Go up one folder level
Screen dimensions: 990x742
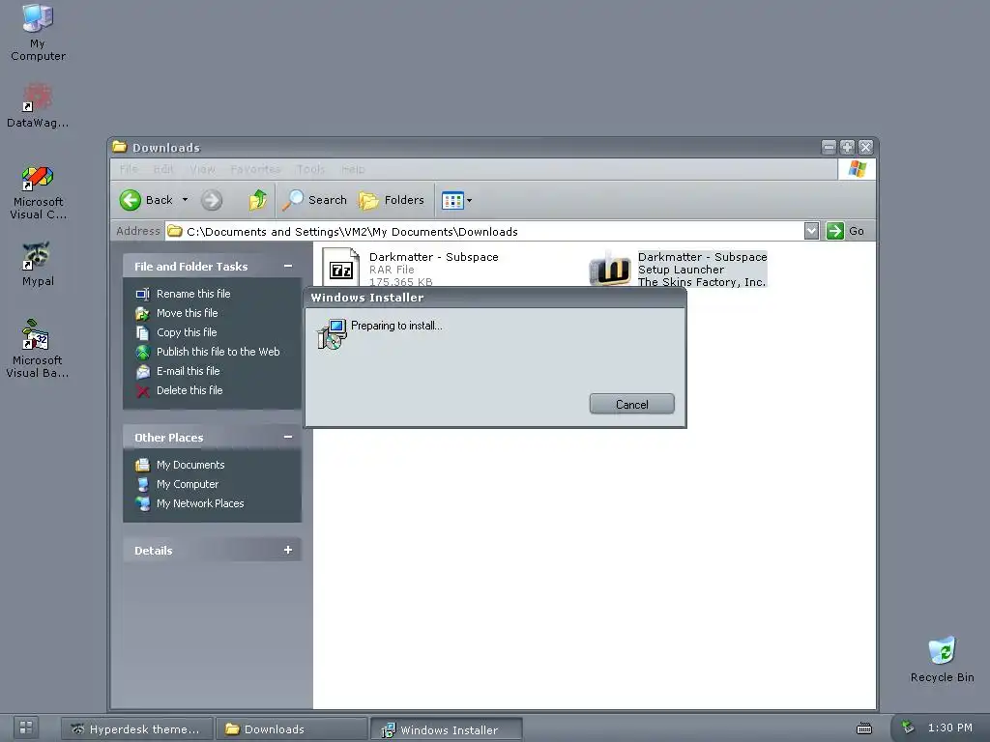click(257, 200)
